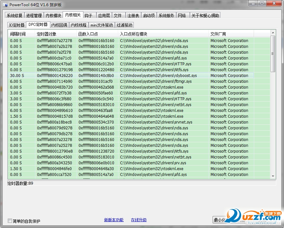Select timer object 0xfffff8000489b610

tap(55, 111)
